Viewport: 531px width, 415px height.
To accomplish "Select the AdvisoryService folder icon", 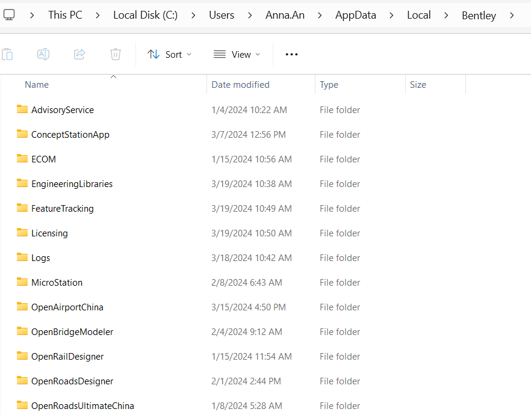I will (22, 109).
